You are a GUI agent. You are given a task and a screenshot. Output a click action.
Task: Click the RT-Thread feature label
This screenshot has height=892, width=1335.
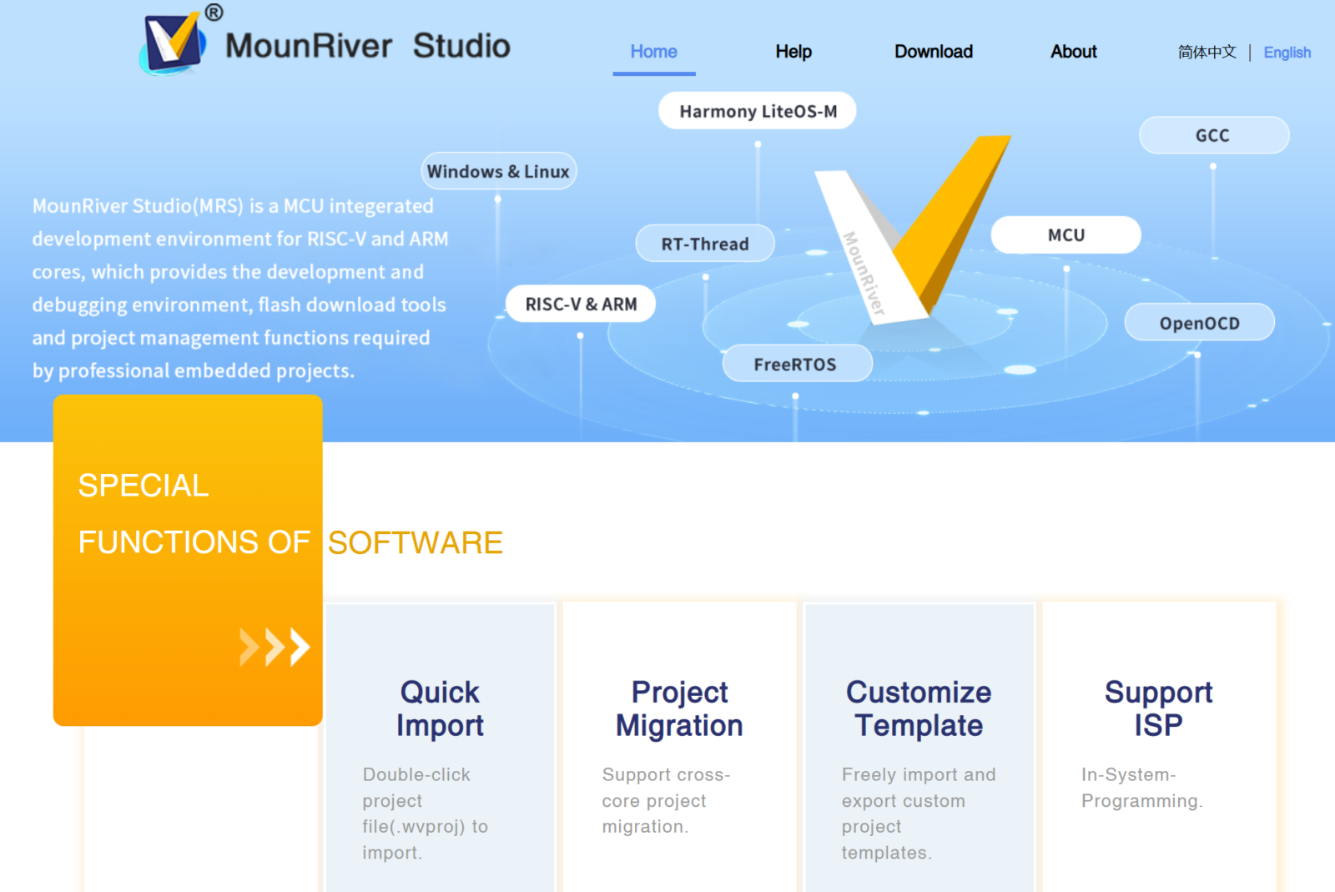pyautogui.click(x=704, y=244)
